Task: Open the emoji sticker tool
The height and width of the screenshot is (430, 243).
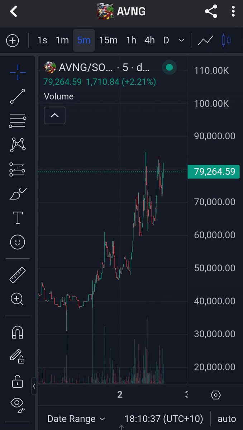Action: 18,243
